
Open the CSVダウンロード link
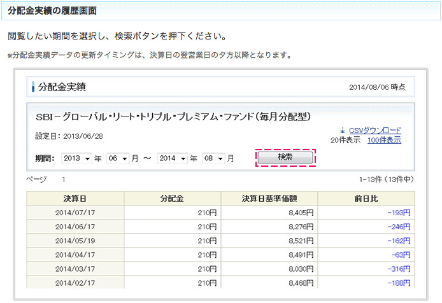coord(375,130)
